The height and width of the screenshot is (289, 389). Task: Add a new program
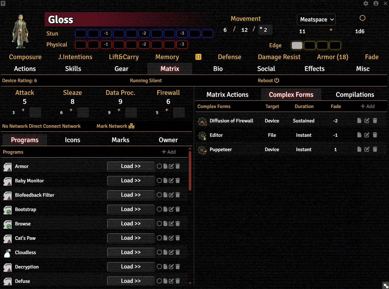[x=169, y=152]
